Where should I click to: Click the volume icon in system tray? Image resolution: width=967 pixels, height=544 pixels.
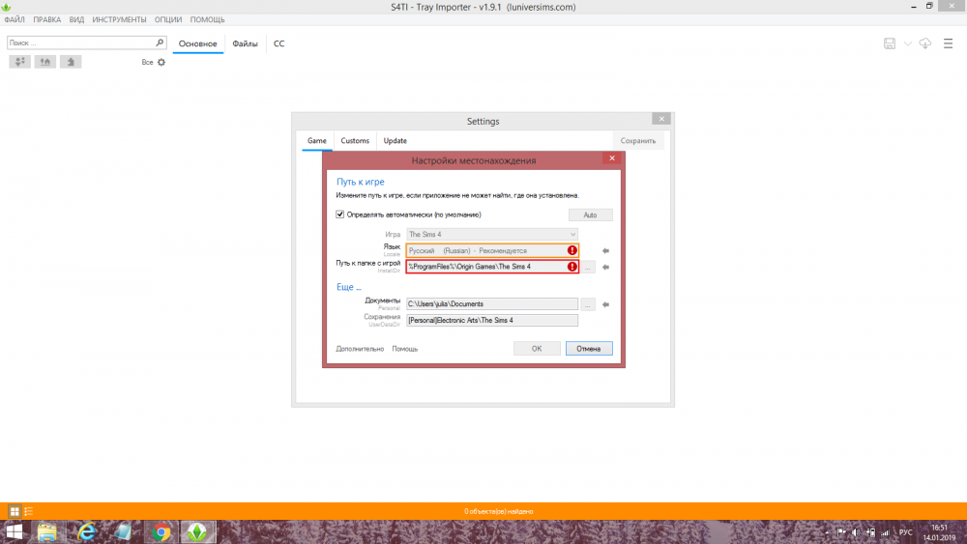pyautogui.click(x=856, y=532)
